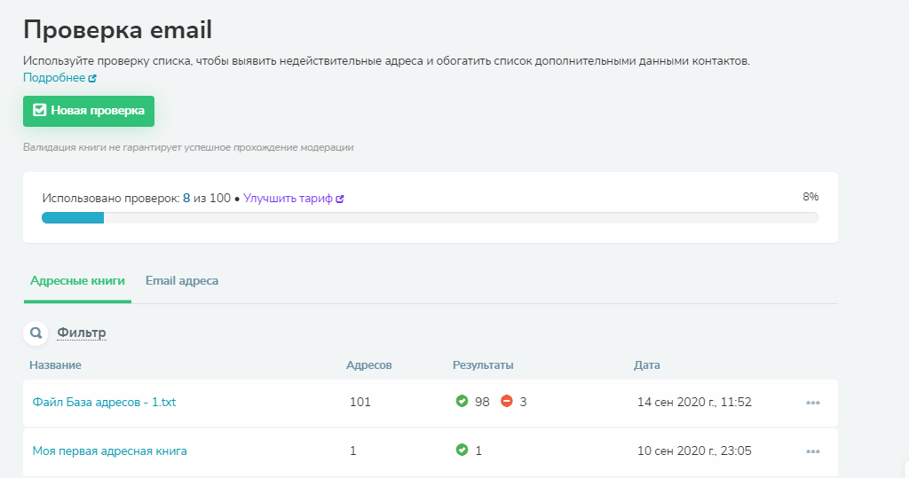Click the external-link icon beside Подробнее
909x478 pixels.
[92, 78]
